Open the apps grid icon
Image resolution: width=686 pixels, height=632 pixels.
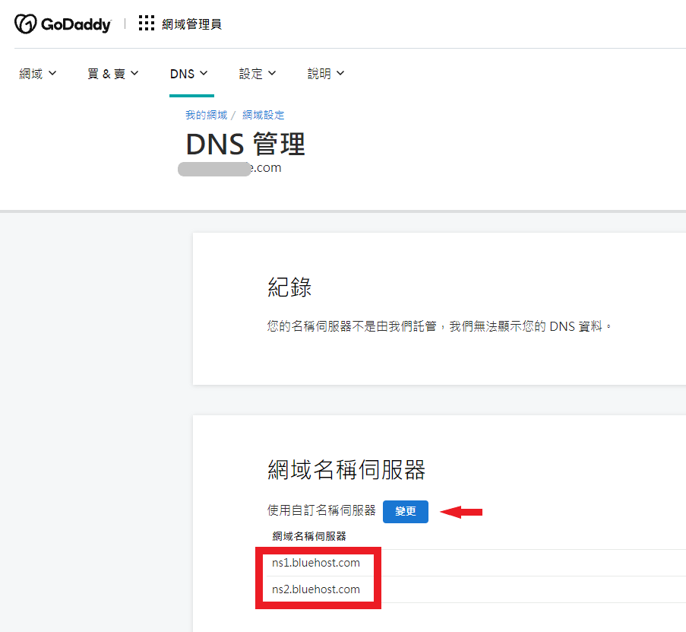click(x=147, y=24)
